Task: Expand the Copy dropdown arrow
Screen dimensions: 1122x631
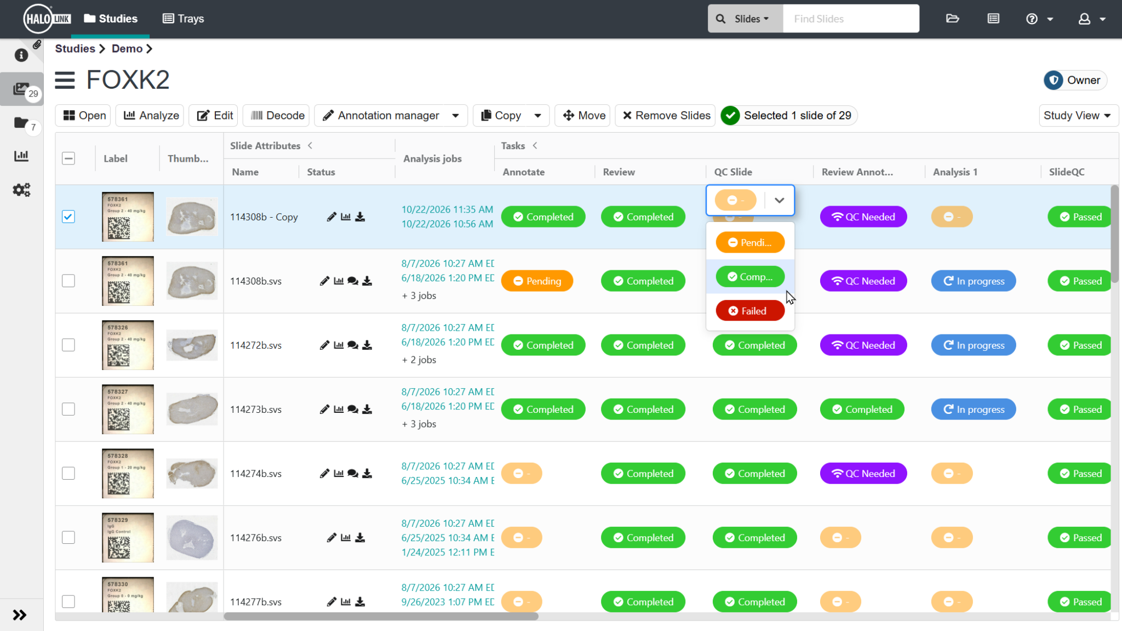Action: coord(537,116)
